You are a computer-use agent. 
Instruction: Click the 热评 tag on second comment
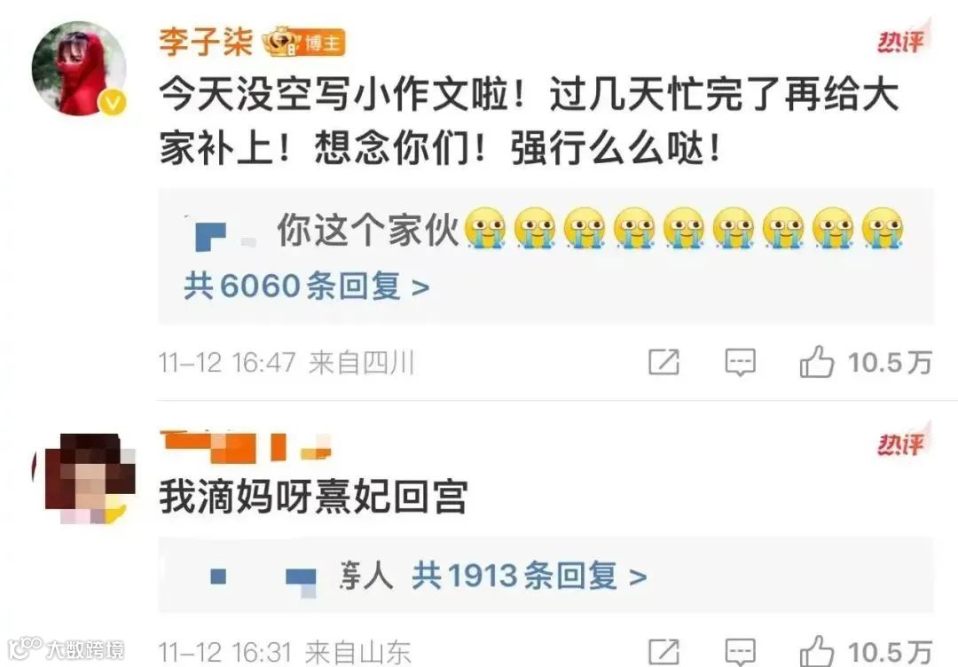[903, 441]
